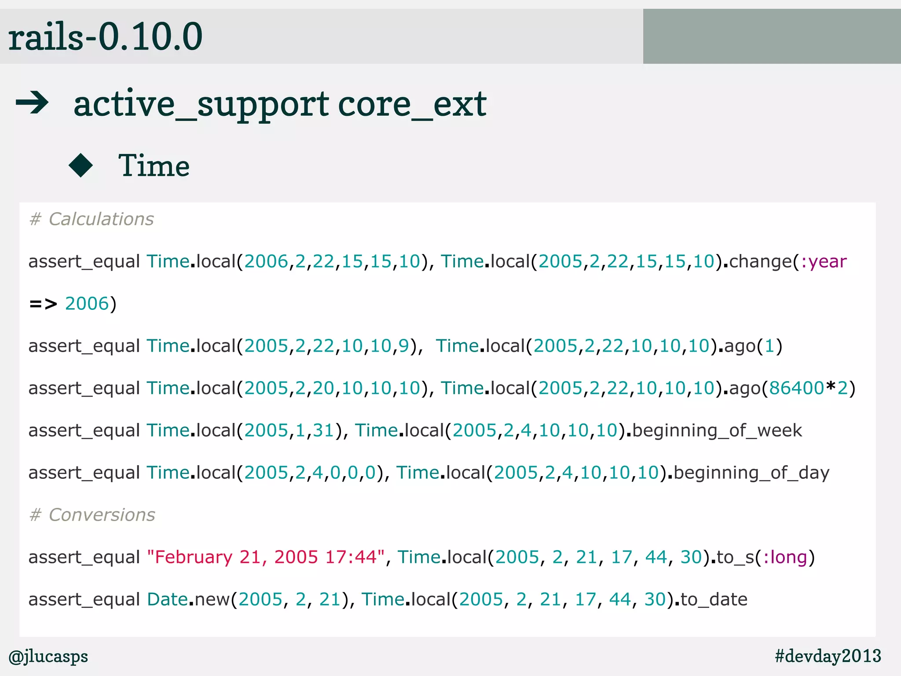Click 'Time.local(2005,2,4,0,0,0)' expression
This screenshot has height=676, width=901.
pyautogui.click(x=265, y=473)
